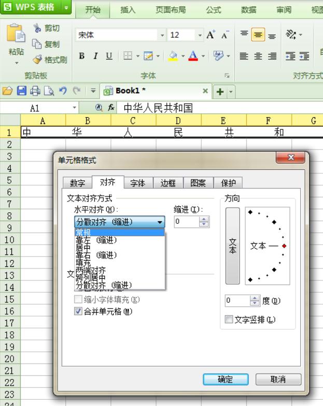Enable vertical text (文字竖排) checkbox

click(x=229, y=319)
